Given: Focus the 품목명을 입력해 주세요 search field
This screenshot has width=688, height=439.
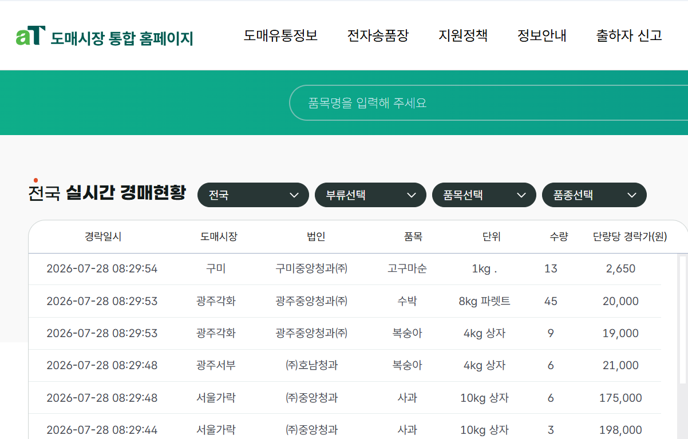Looking at the screenshot, I should point(488,103).
